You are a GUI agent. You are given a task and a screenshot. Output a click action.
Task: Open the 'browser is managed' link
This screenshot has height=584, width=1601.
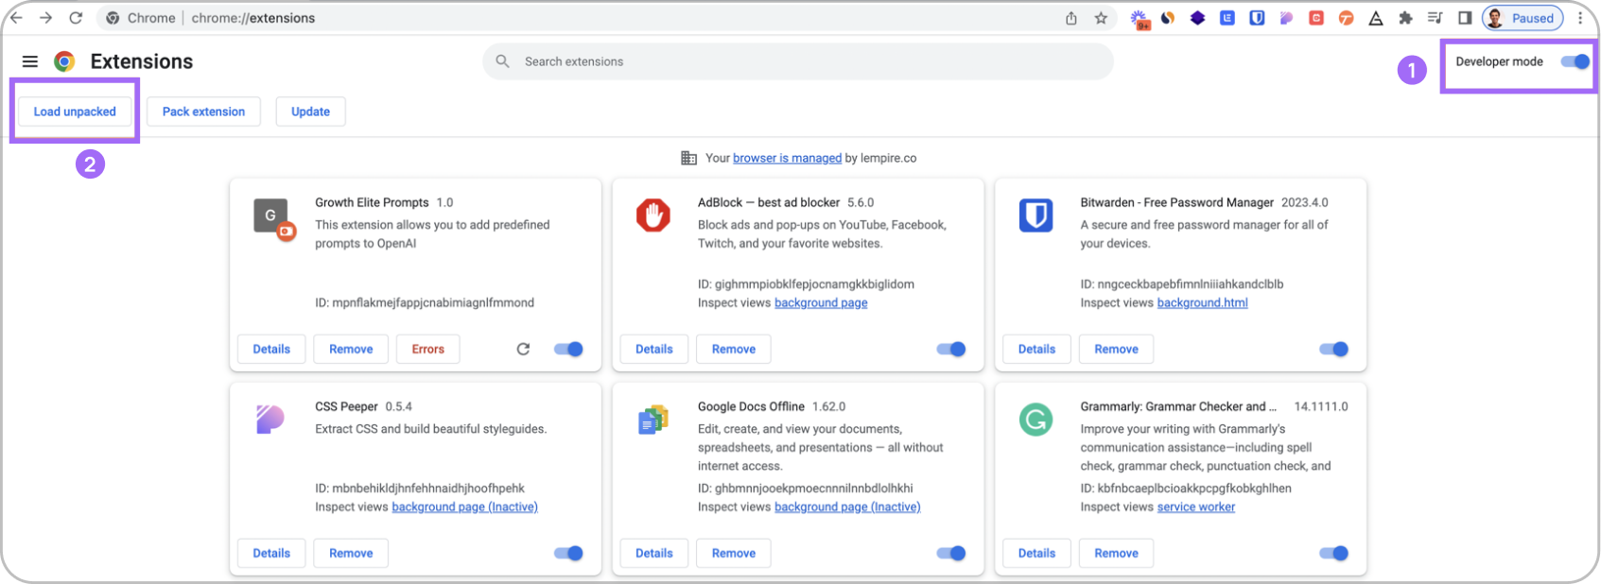point(787,158)
